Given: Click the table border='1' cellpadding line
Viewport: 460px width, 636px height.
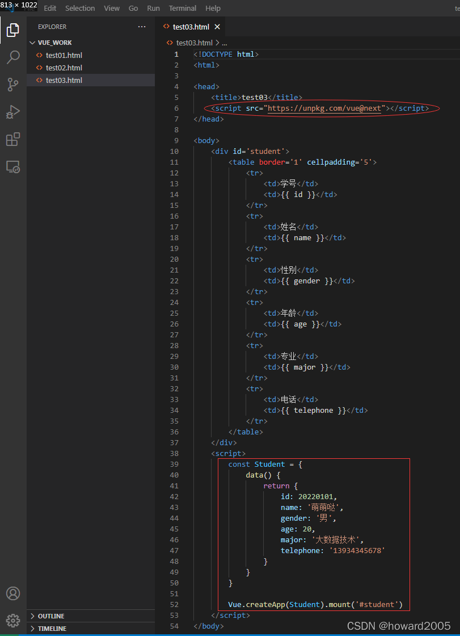Looking at the screenshot, I should tap(303, 162).
